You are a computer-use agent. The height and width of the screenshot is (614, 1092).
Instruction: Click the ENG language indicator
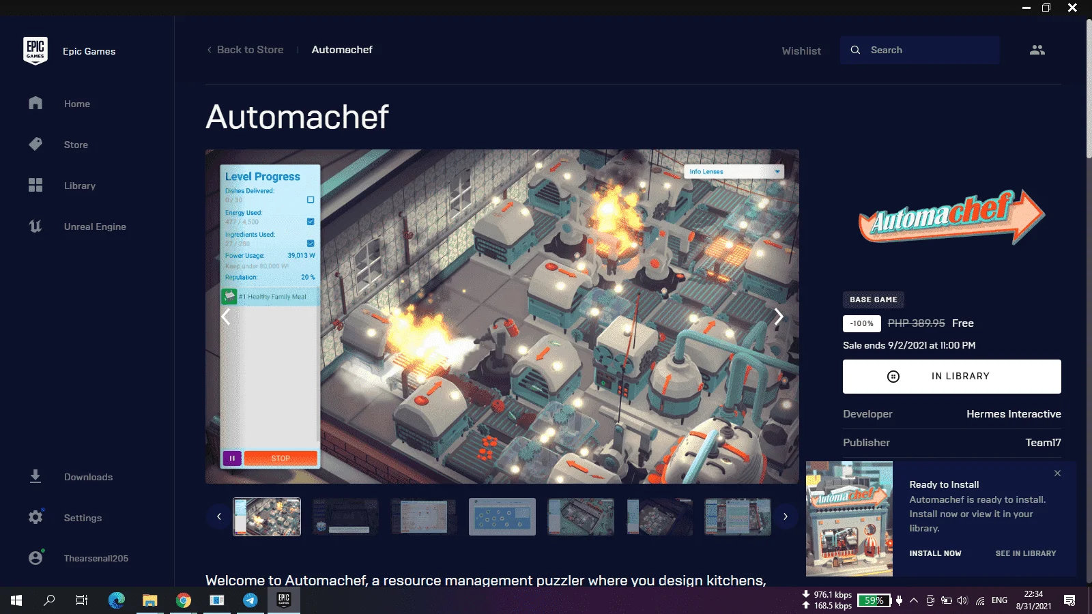(999, 600)
